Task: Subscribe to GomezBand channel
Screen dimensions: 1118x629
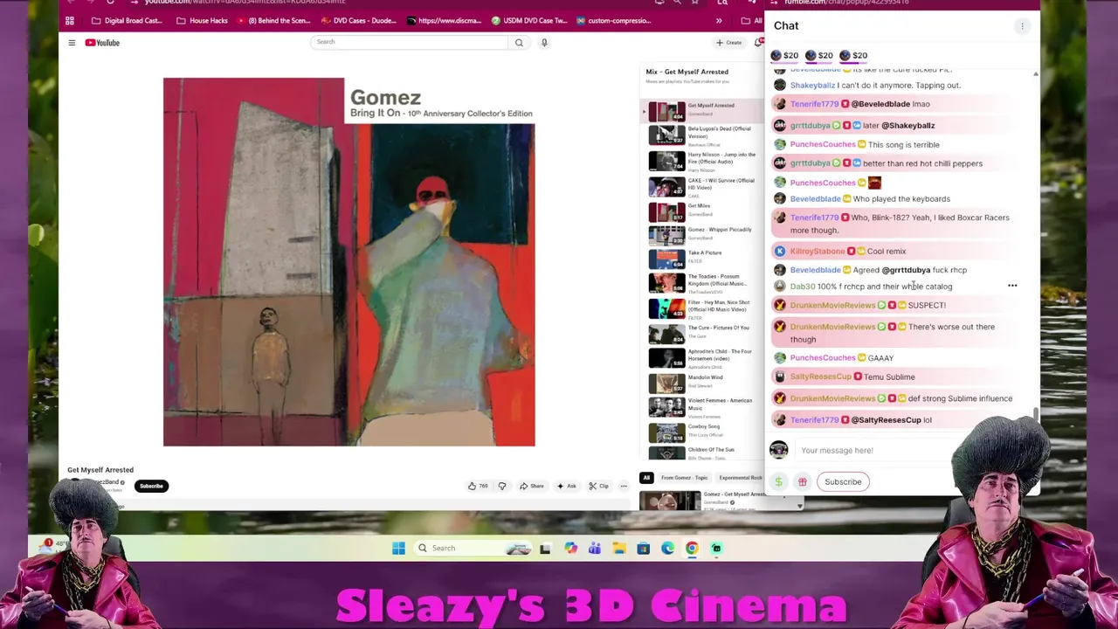Action: point(151,486)
